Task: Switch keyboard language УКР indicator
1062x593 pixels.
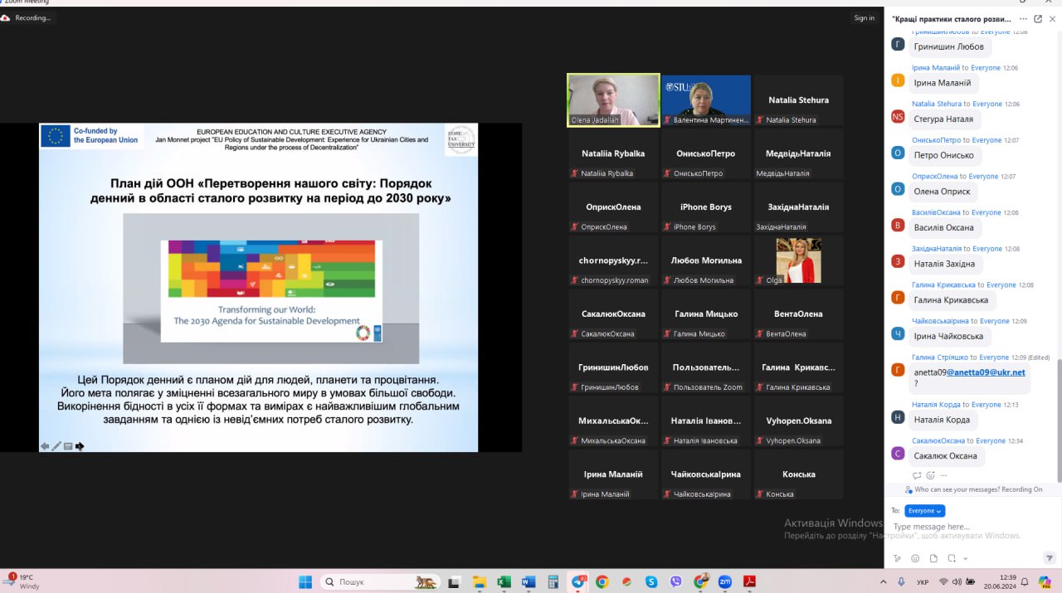Action: pyautogui.click(x=923, y=581)
